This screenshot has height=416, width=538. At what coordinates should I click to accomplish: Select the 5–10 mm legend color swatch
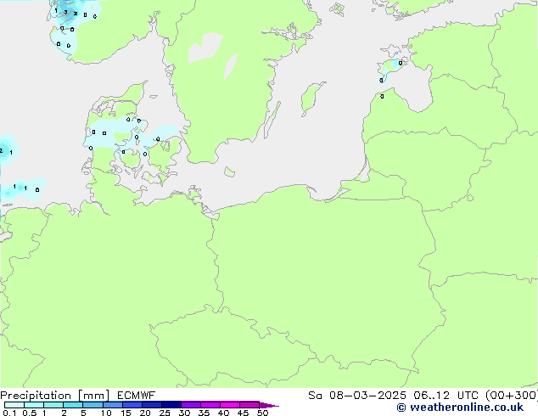tap(92, 405)
